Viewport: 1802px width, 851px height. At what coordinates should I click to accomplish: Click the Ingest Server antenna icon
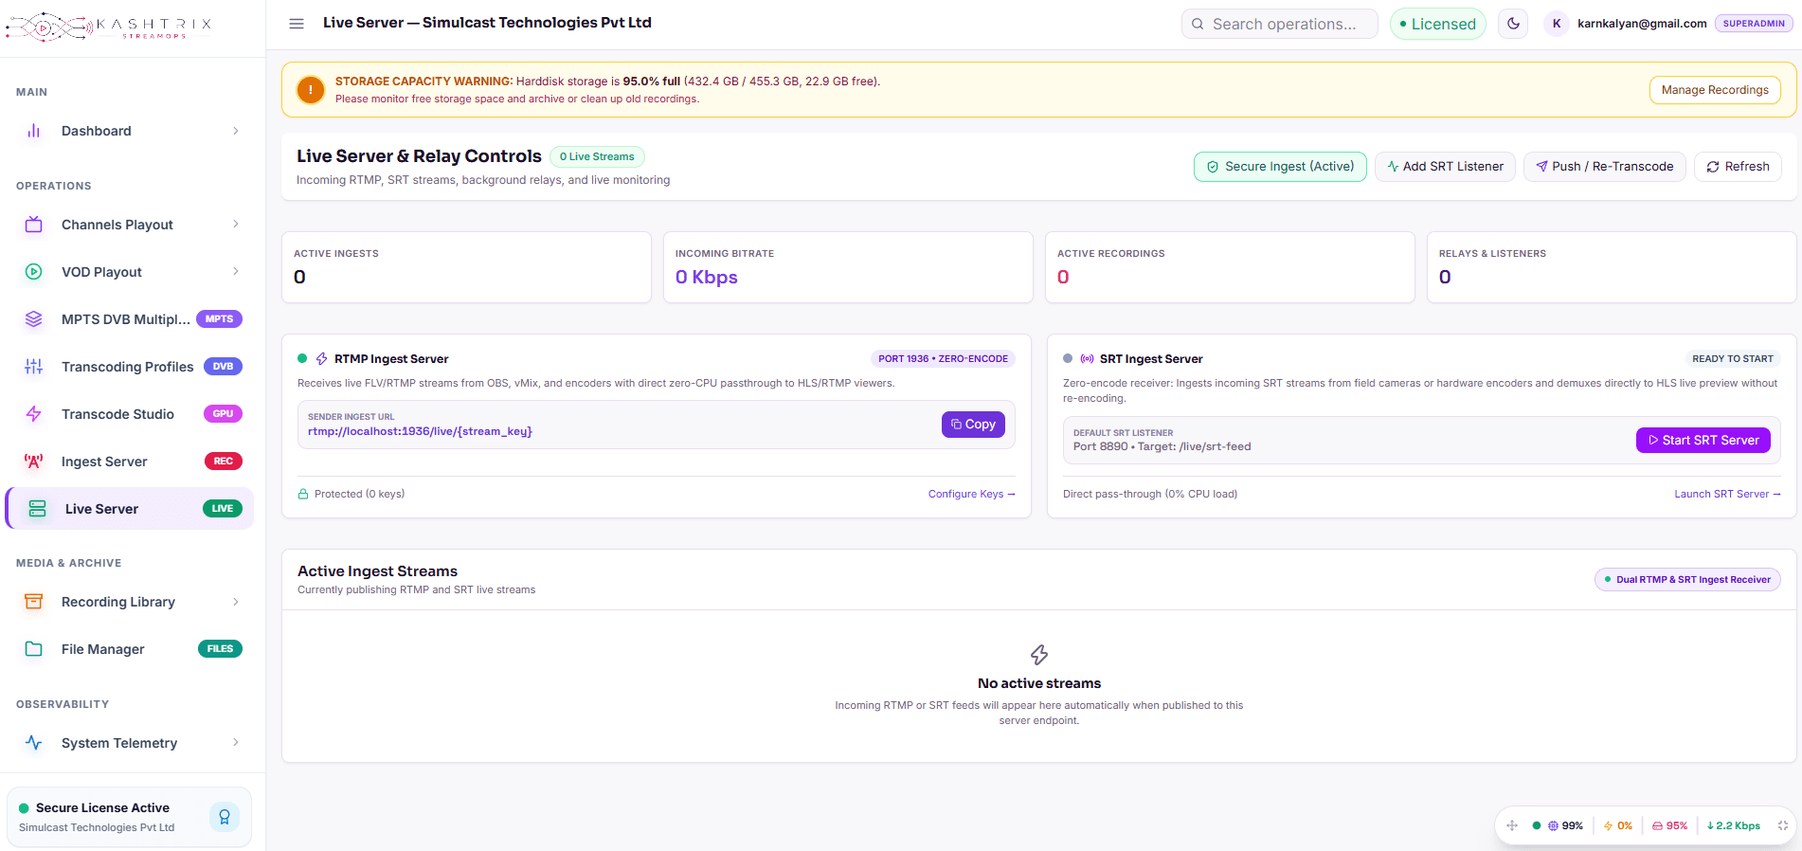(x=34, y=462)
